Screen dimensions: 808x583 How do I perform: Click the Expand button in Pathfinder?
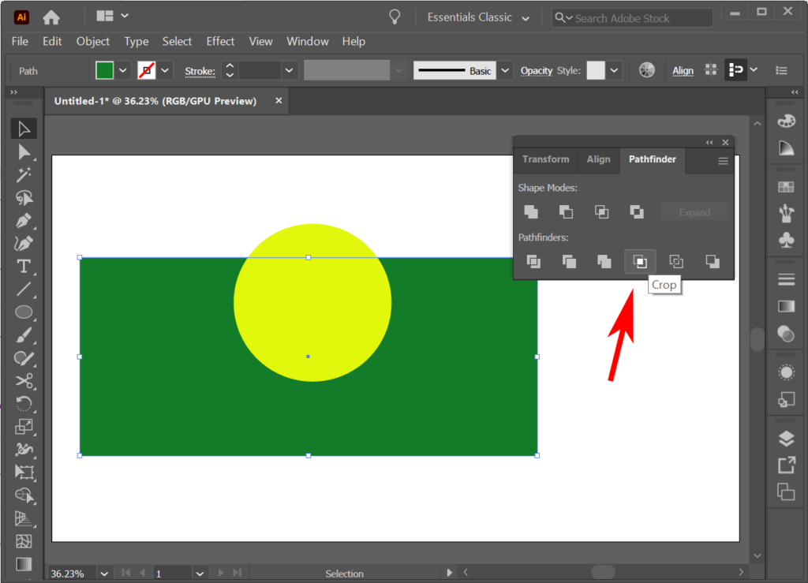coord(694,211)
